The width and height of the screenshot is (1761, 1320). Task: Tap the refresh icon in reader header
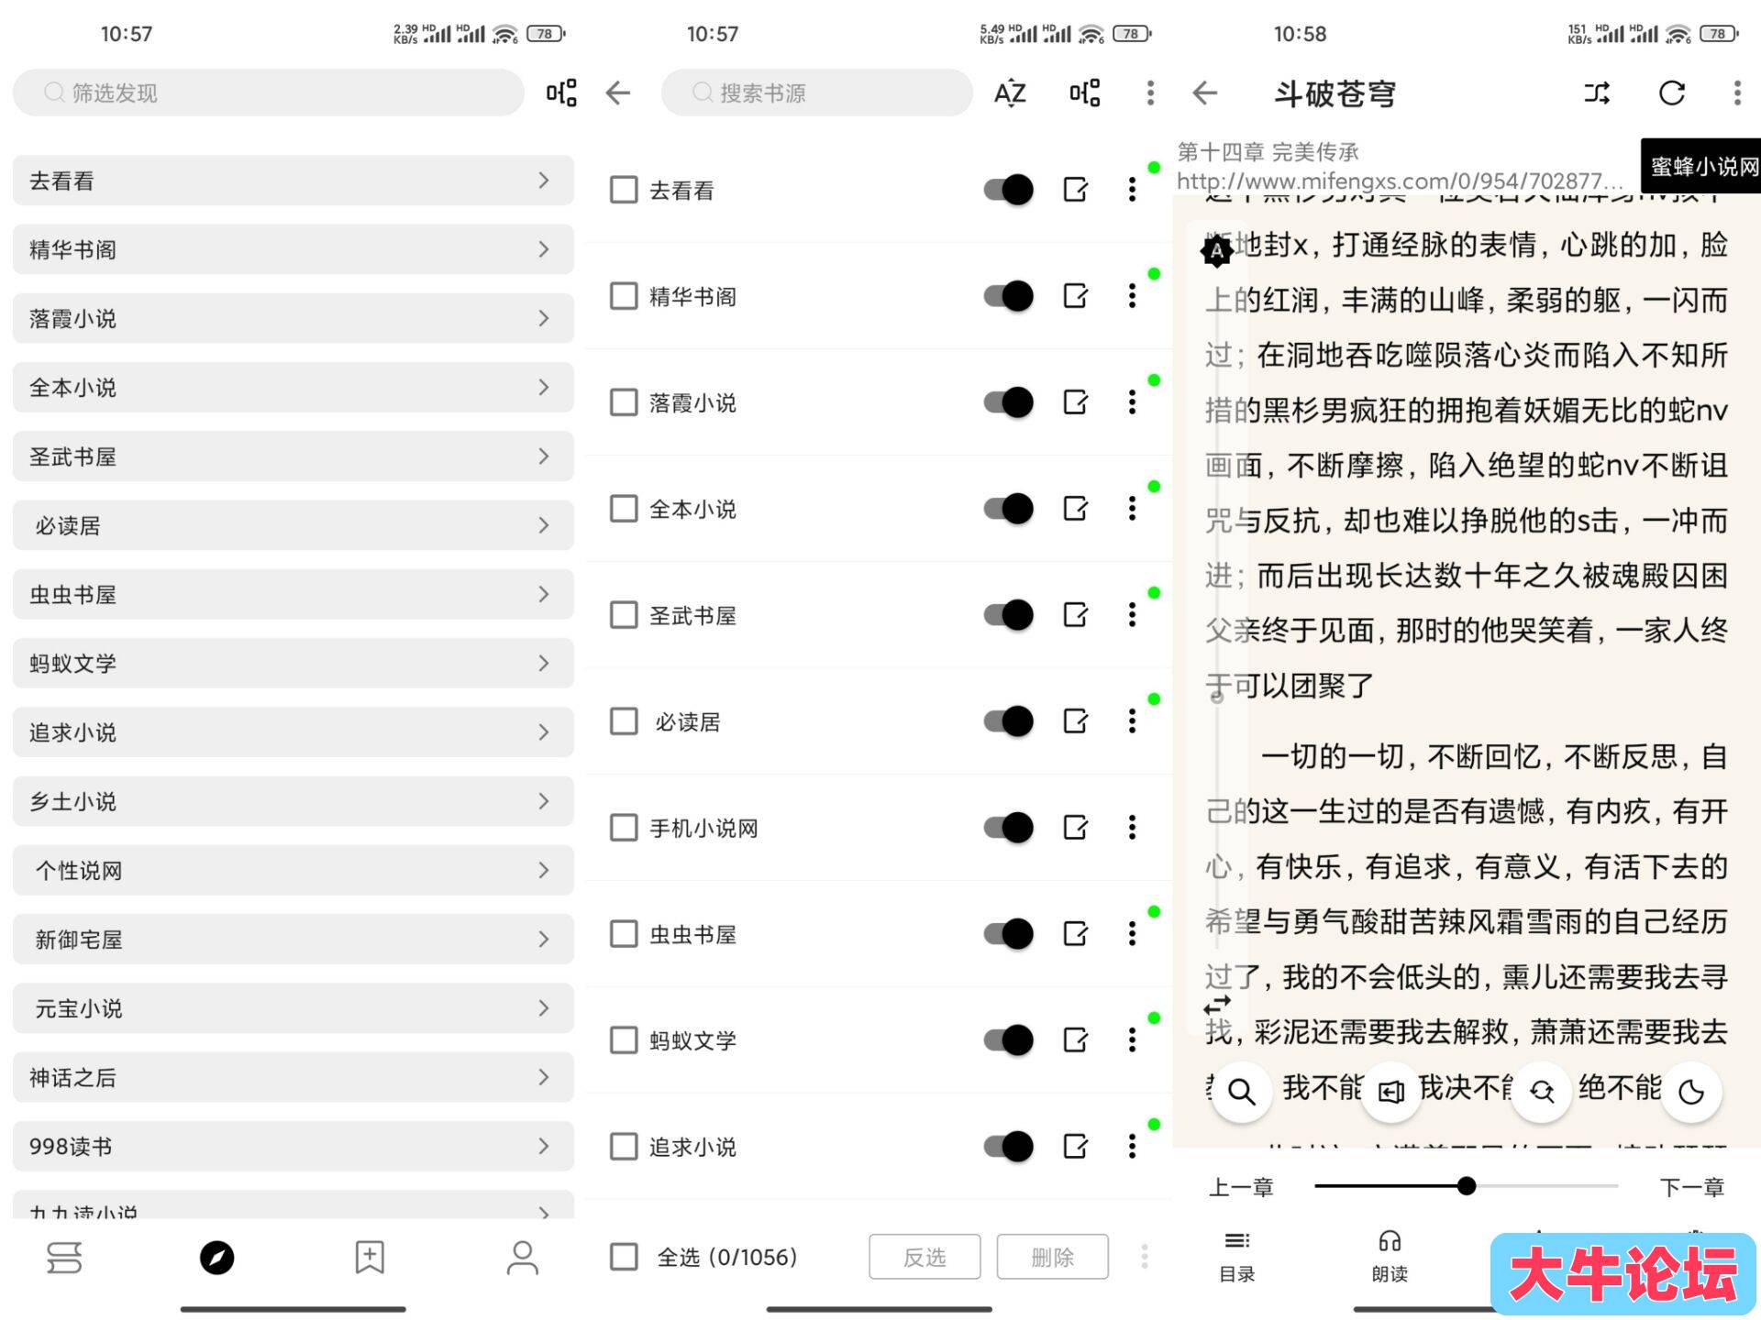1671,93
